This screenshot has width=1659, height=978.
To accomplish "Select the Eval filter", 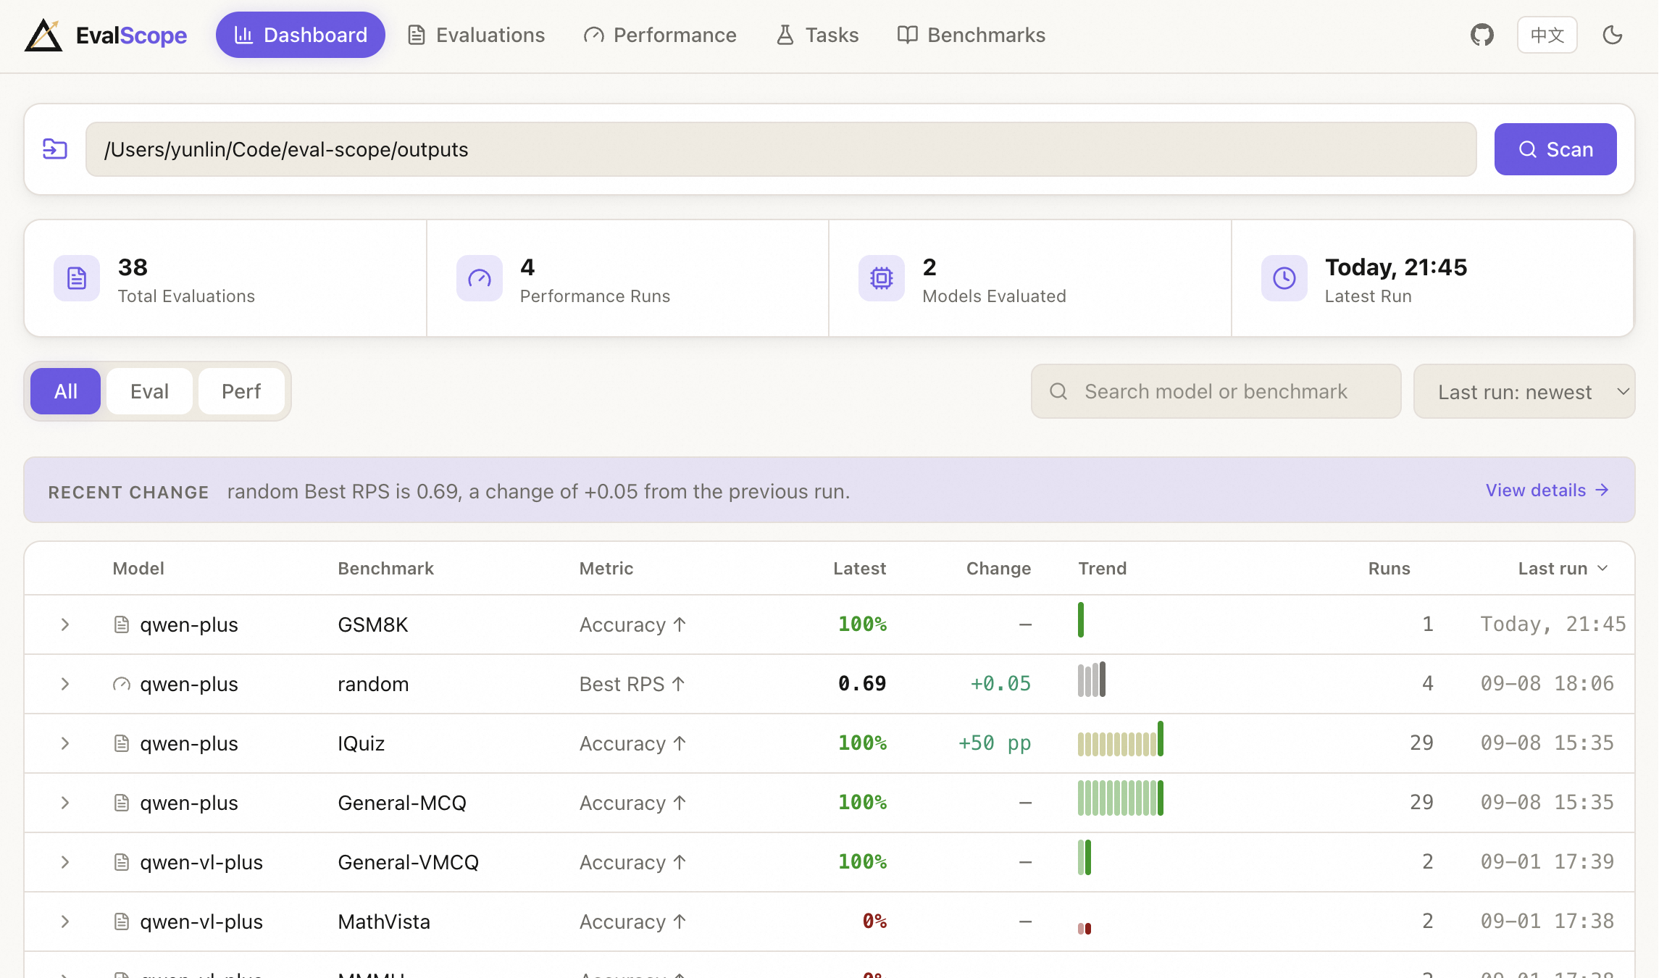I will coord(149,391).
